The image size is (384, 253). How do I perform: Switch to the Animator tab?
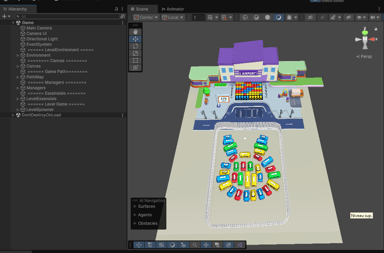pyautogui.click(x=173, y=9)
